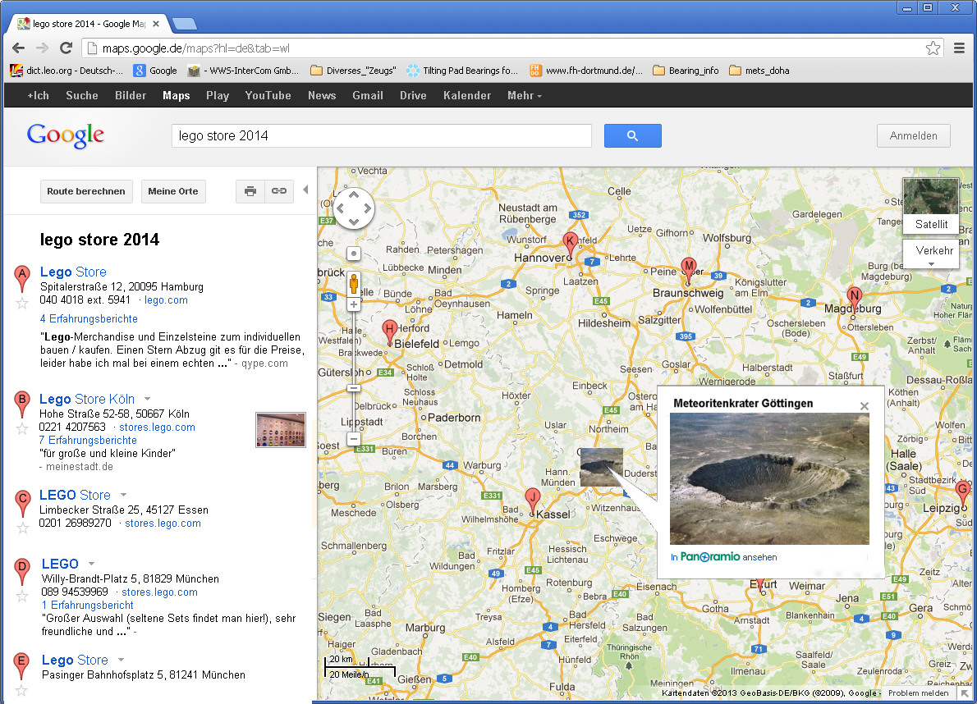Zoom in with plus button
This screenshot has width=977, height=704.
click(353, 304)
